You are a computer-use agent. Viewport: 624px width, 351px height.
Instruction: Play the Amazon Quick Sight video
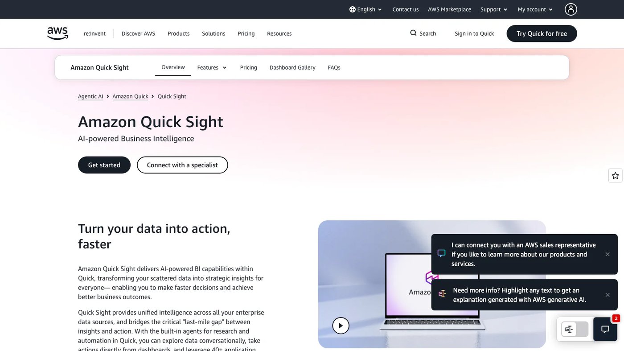tap(341, 326)
